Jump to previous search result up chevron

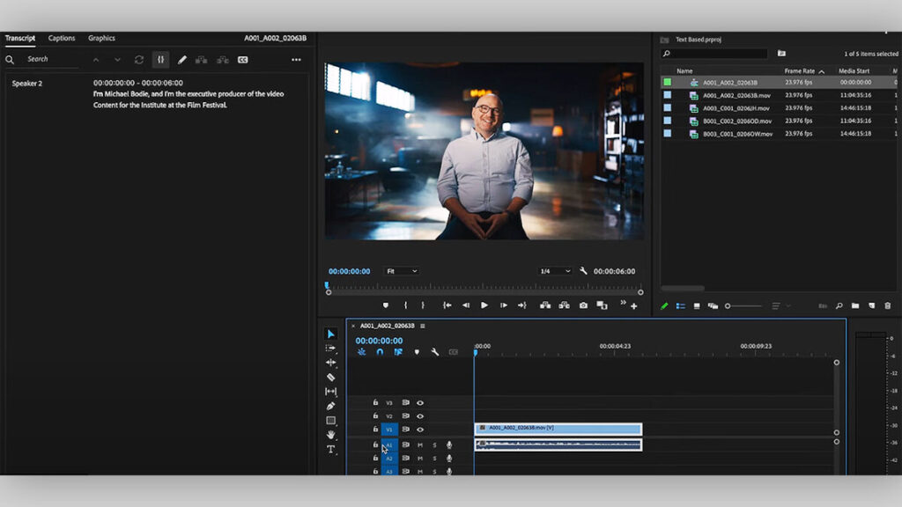click(96, 60)
